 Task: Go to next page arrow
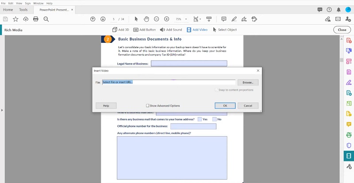coord(103,19)
